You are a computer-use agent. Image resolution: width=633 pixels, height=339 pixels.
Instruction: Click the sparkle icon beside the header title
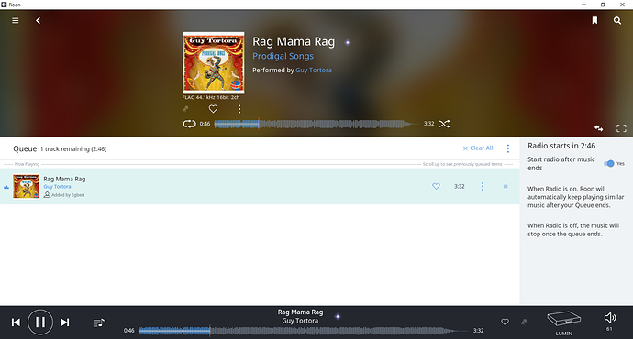(x=348, y=42)
